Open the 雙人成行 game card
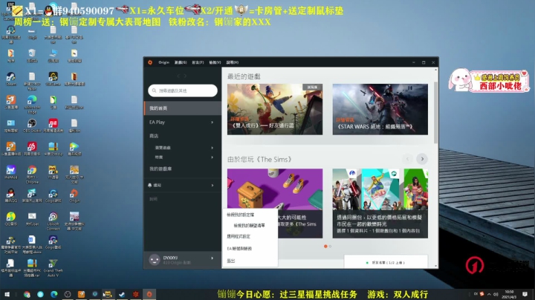535x300 pixels. [275, 109]
